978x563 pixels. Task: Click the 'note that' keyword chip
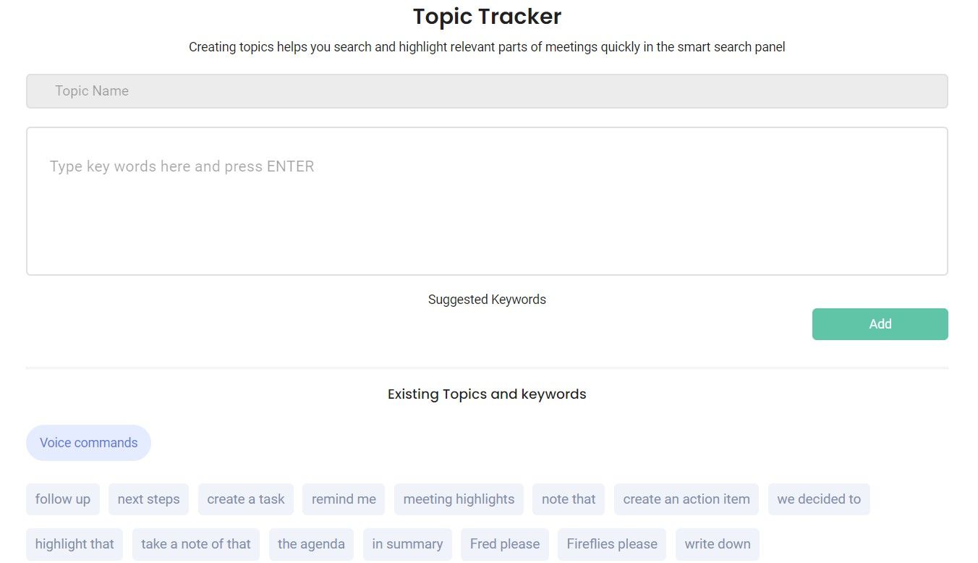coord(568,499)
